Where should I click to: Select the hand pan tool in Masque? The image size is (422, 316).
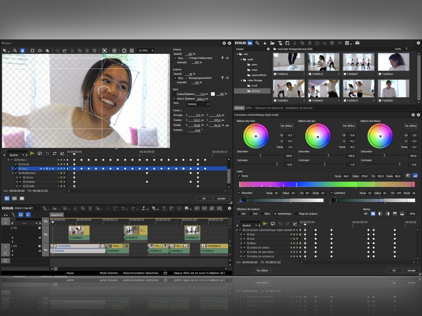tap(23, 51)
